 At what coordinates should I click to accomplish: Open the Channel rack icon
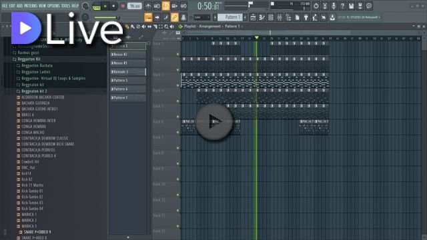coord(271,17)
